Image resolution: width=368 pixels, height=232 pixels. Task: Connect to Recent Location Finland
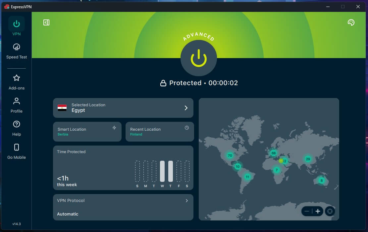pyautogui.click(x=160, y=132)
